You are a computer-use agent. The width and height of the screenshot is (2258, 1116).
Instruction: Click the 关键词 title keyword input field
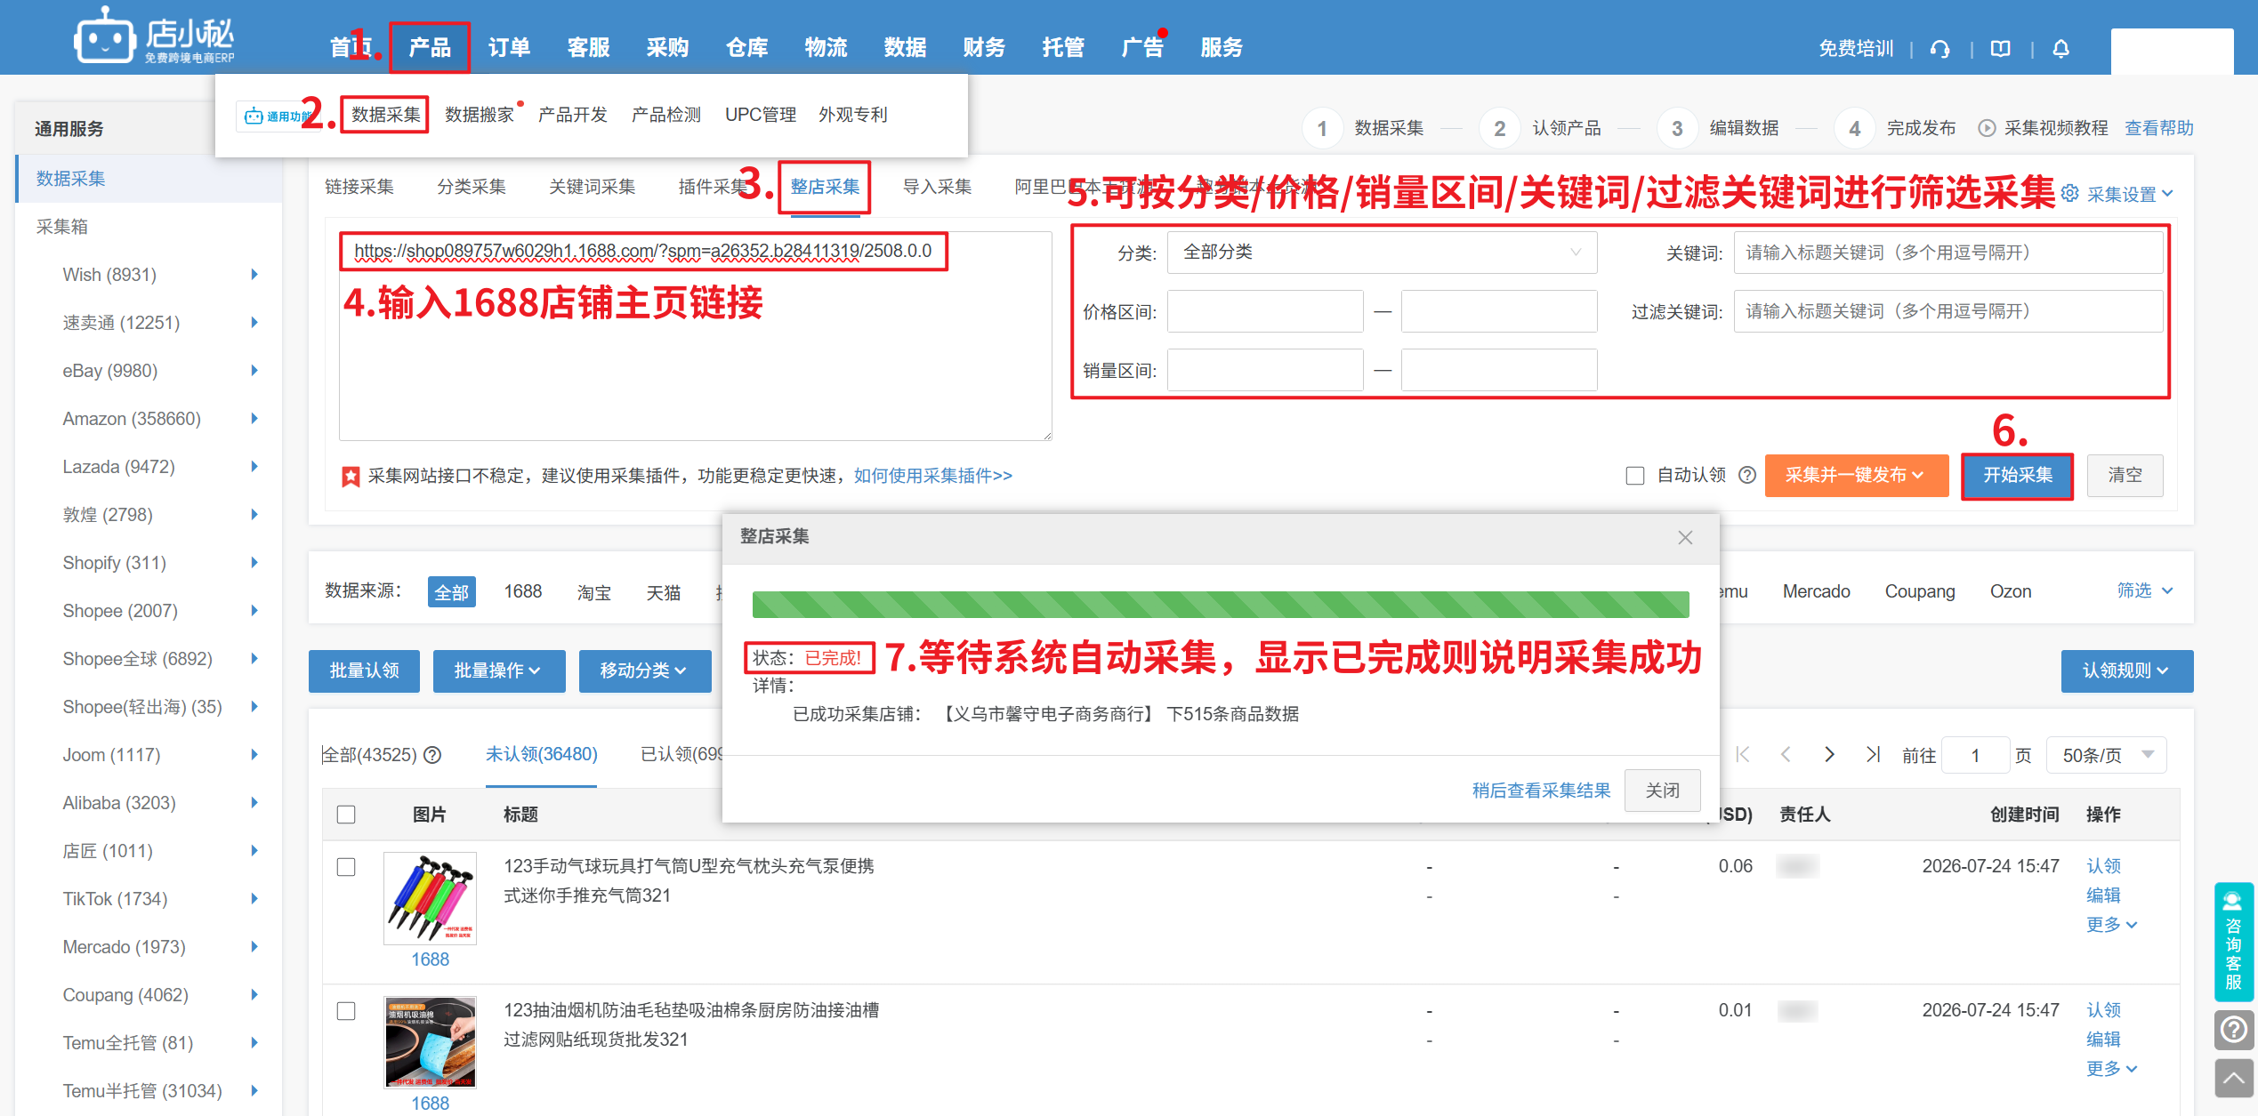pos(1948,253)
